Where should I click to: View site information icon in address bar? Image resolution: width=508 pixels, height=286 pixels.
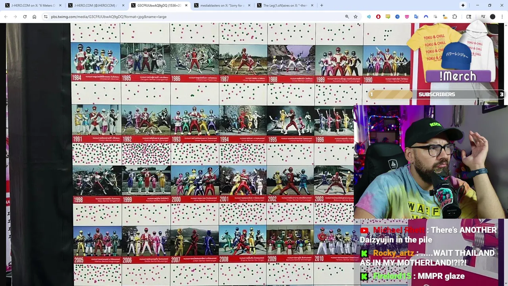click(x=46, y=17)
